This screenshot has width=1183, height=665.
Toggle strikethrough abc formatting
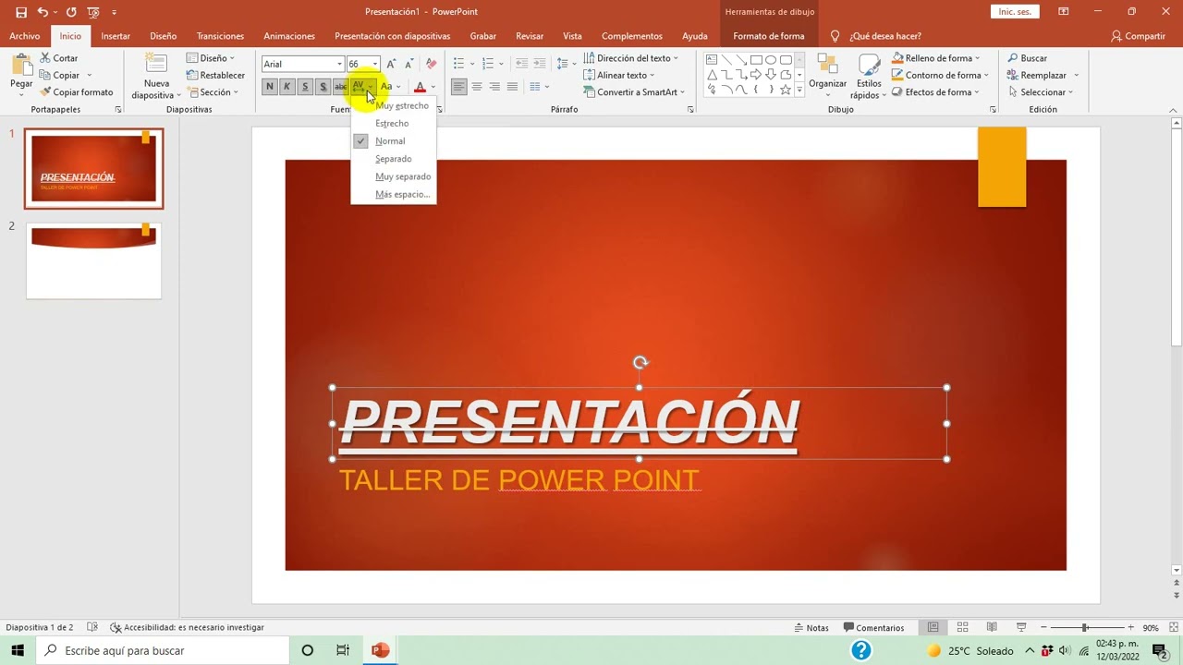point(340,87)
